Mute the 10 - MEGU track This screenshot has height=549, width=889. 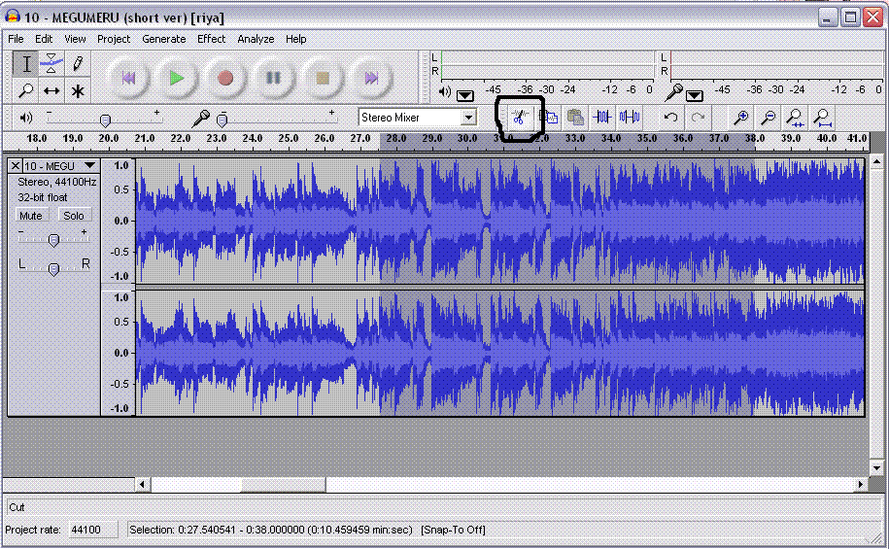tap(31, 216)
